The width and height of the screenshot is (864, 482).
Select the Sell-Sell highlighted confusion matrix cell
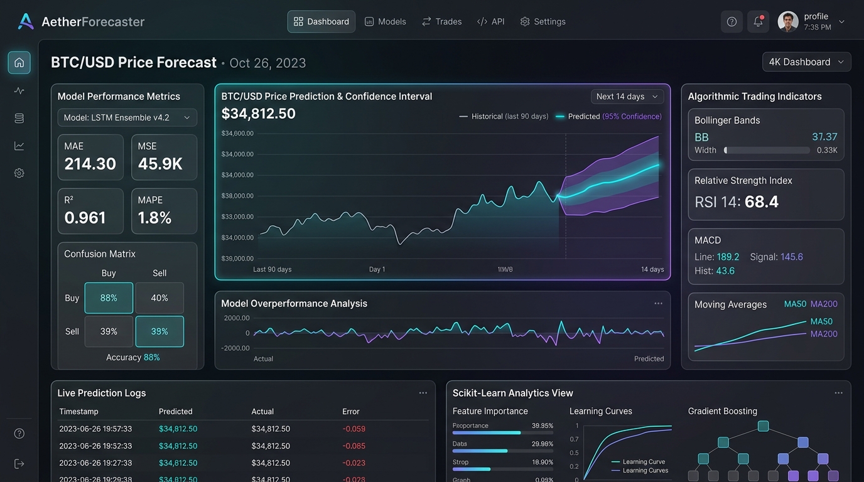159,331
